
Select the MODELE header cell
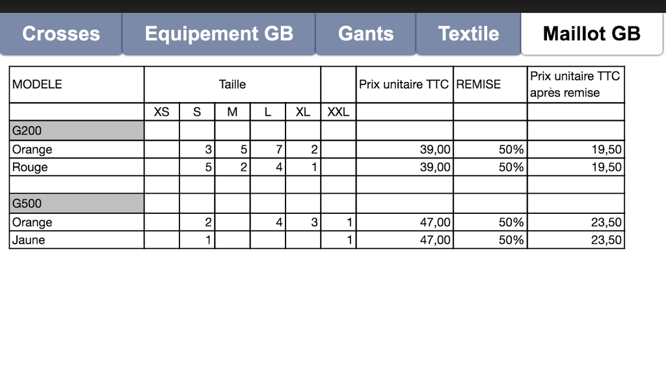point(77,84)
